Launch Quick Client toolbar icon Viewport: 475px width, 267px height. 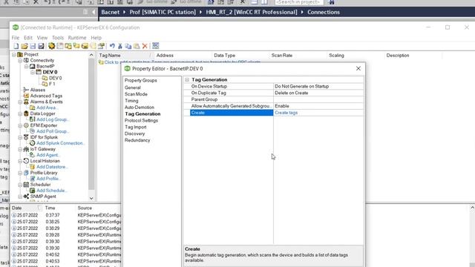click(155, 46)
